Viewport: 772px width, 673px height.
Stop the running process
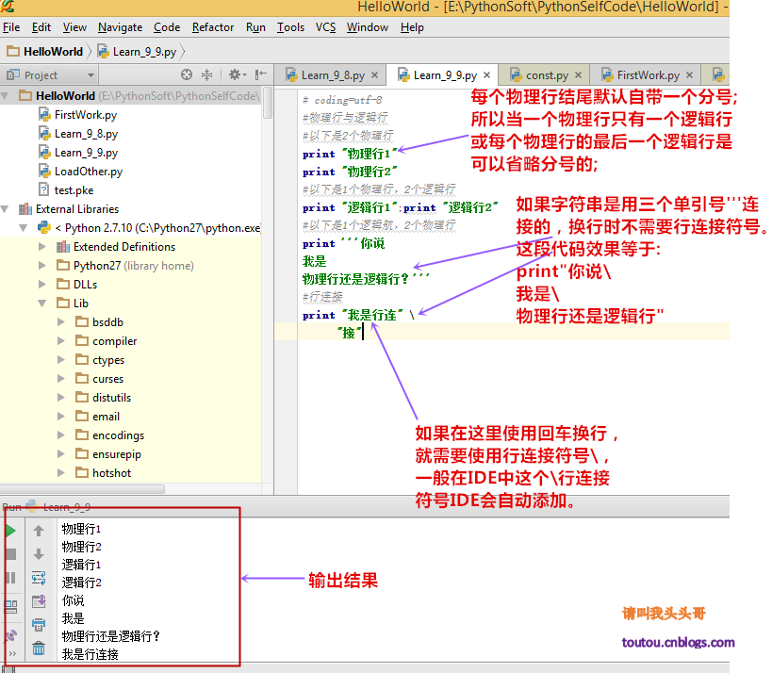10,554
